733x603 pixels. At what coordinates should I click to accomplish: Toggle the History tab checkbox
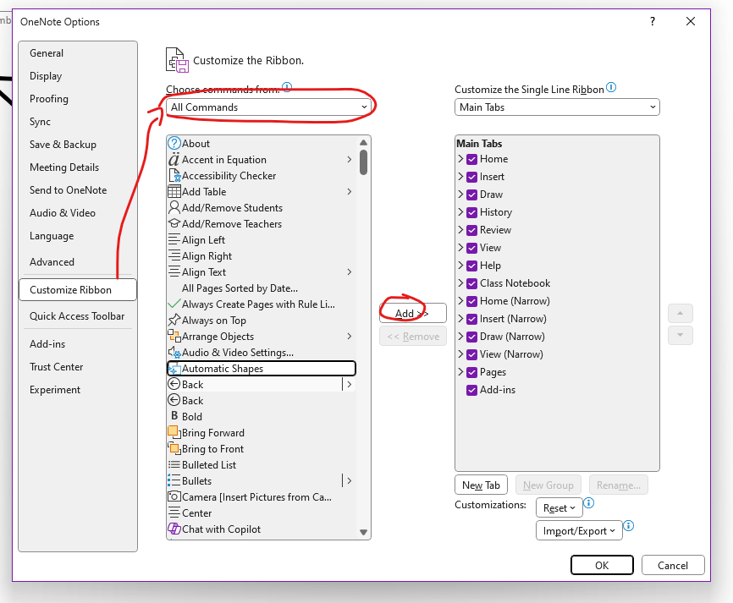coord(471,212)
